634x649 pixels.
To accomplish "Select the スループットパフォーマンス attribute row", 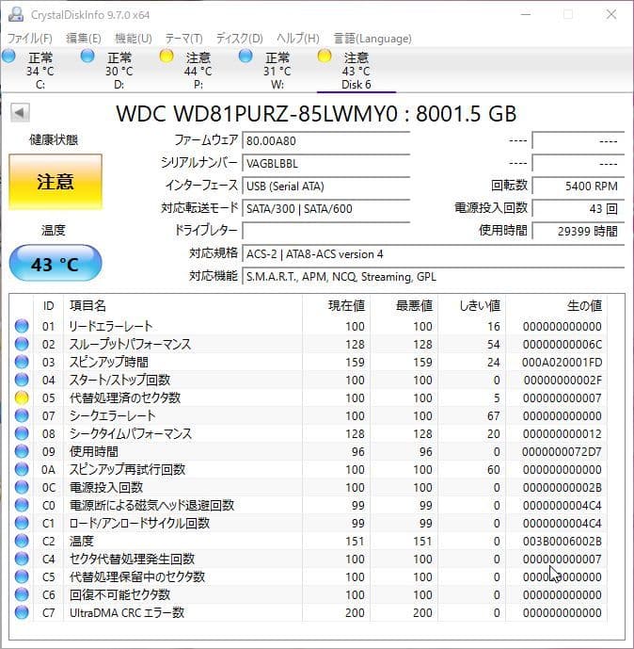I will tap(309, 344).
